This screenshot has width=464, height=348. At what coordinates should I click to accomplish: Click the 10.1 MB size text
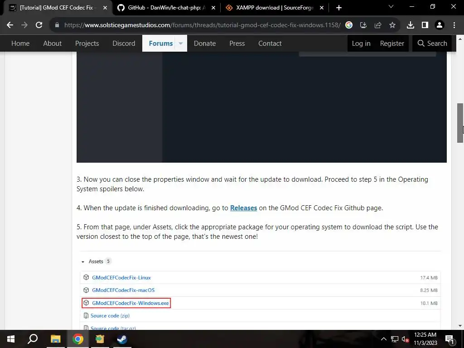coord(429,303)
